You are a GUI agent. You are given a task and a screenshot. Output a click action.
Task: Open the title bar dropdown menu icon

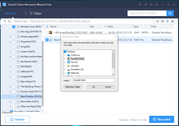[x=157, y=4]
